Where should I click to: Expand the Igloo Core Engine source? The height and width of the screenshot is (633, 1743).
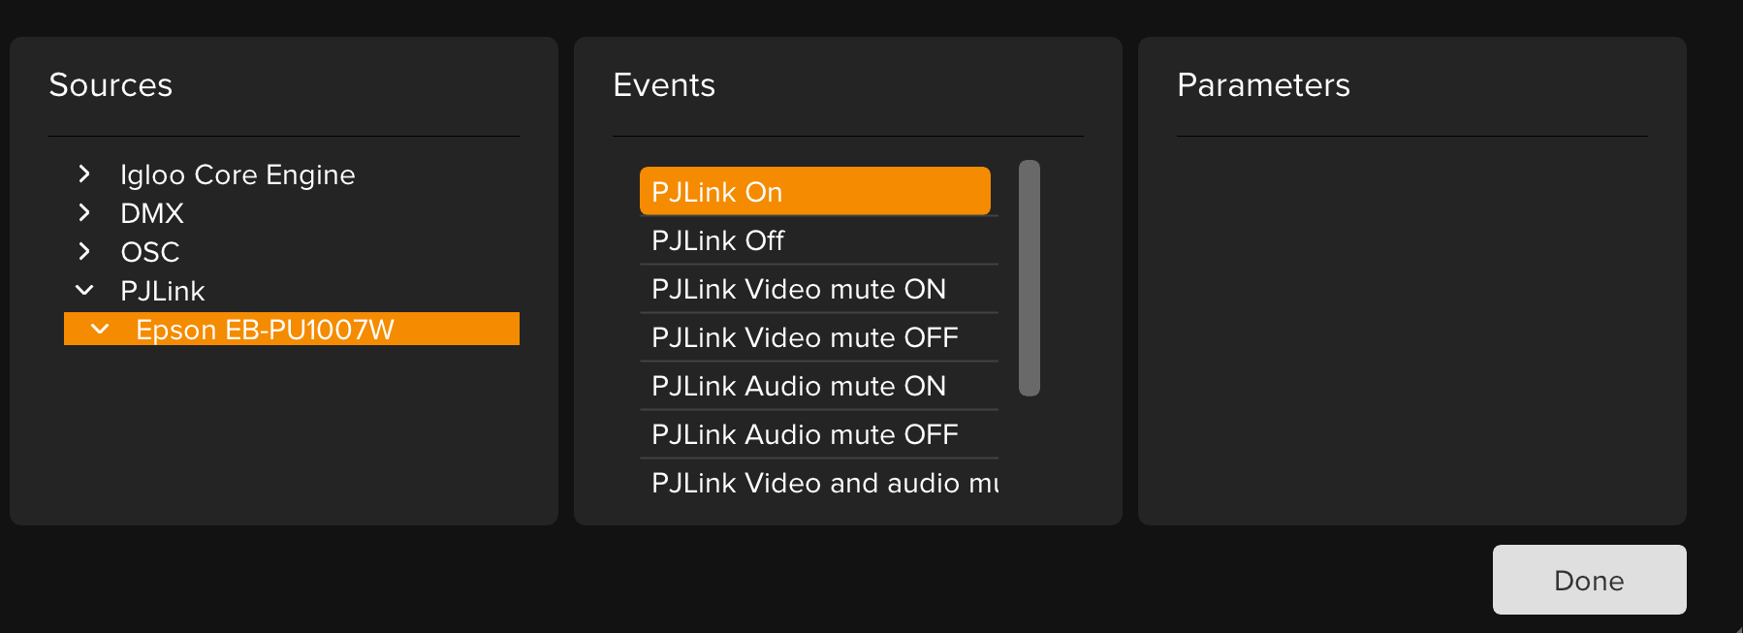84,174
